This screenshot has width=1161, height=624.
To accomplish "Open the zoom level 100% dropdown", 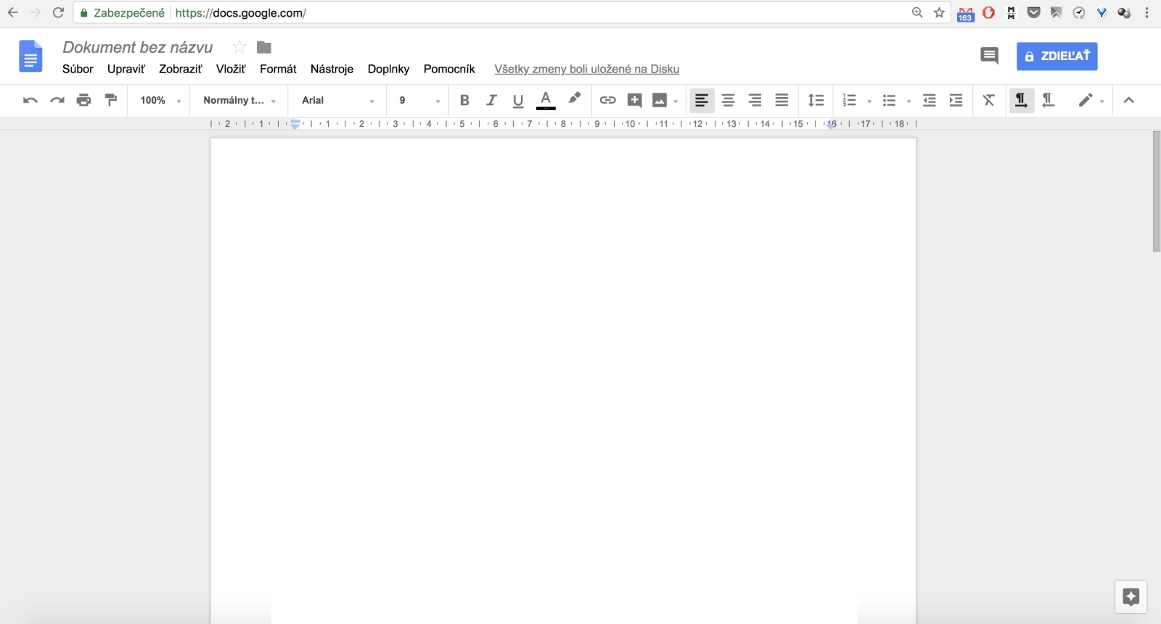I will tap(160, 101).
